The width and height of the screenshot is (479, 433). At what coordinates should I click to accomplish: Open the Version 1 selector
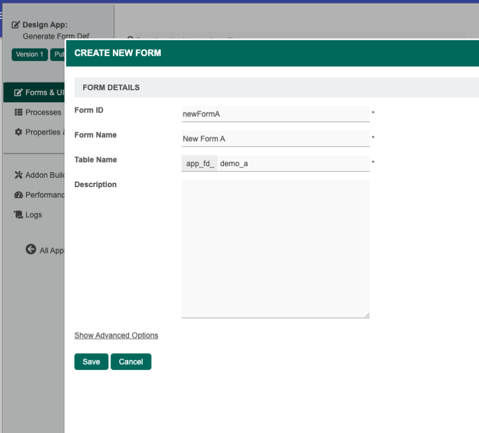30,54
